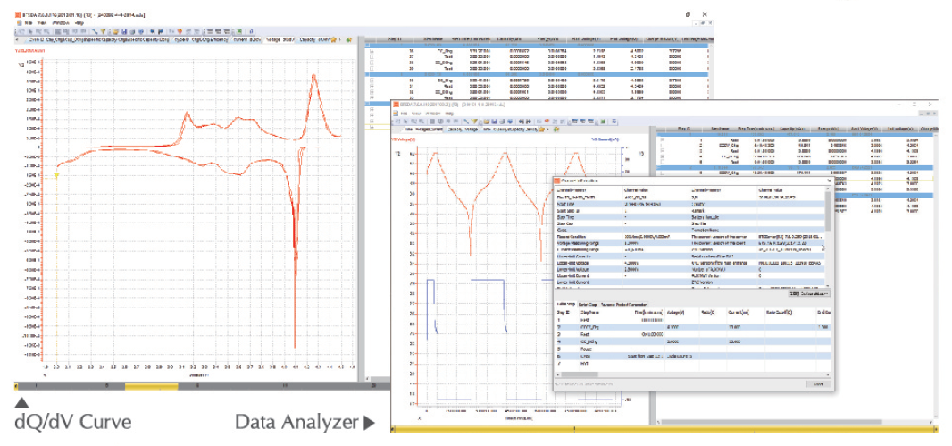The height and width of the screenshot is (446, 952).
Task: Click the yellow bar at the Data Analyzer window bottom
Action: click(x=664, y=430)
